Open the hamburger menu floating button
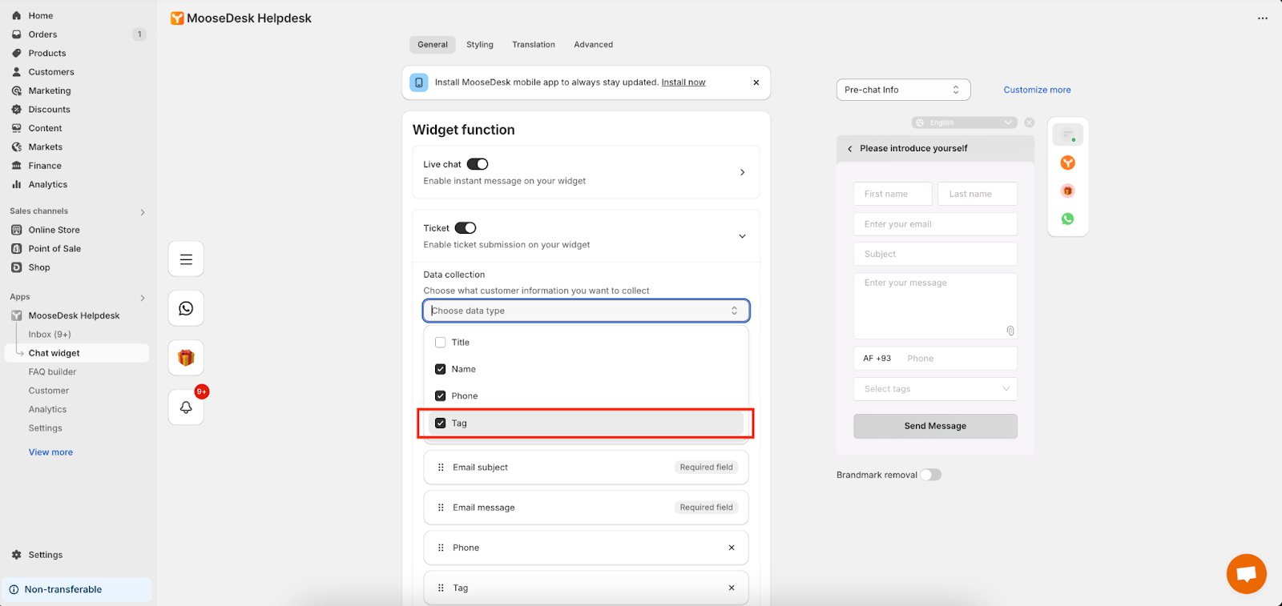The height and width of the screenshot is (606, 1282). pyautogui.click(x=186, y=259)
